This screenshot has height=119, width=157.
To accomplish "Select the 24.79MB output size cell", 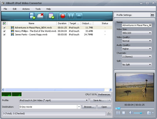I will click(x=89, y=34).
